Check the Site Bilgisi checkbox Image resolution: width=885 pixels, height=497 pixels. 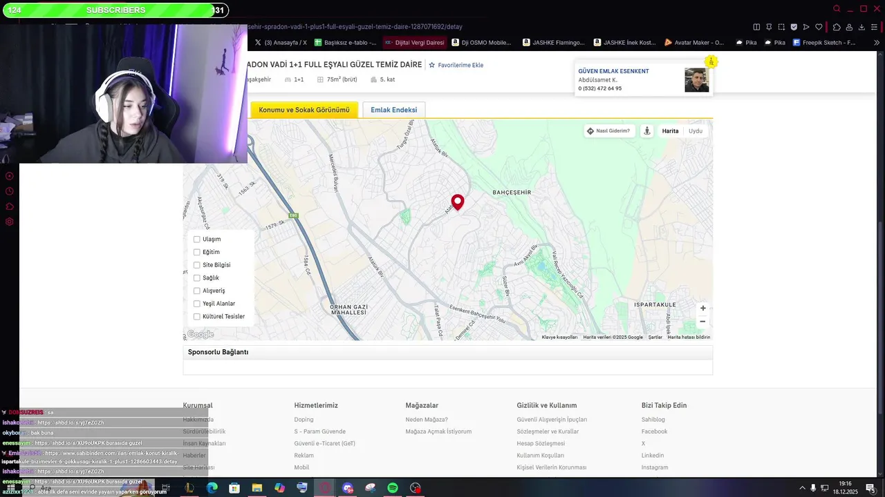pos(196,265)
